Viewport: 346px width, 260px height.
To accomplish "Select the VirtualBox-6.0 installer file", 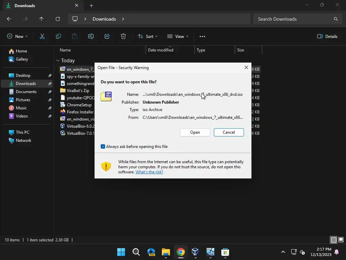I will (77, 126).
